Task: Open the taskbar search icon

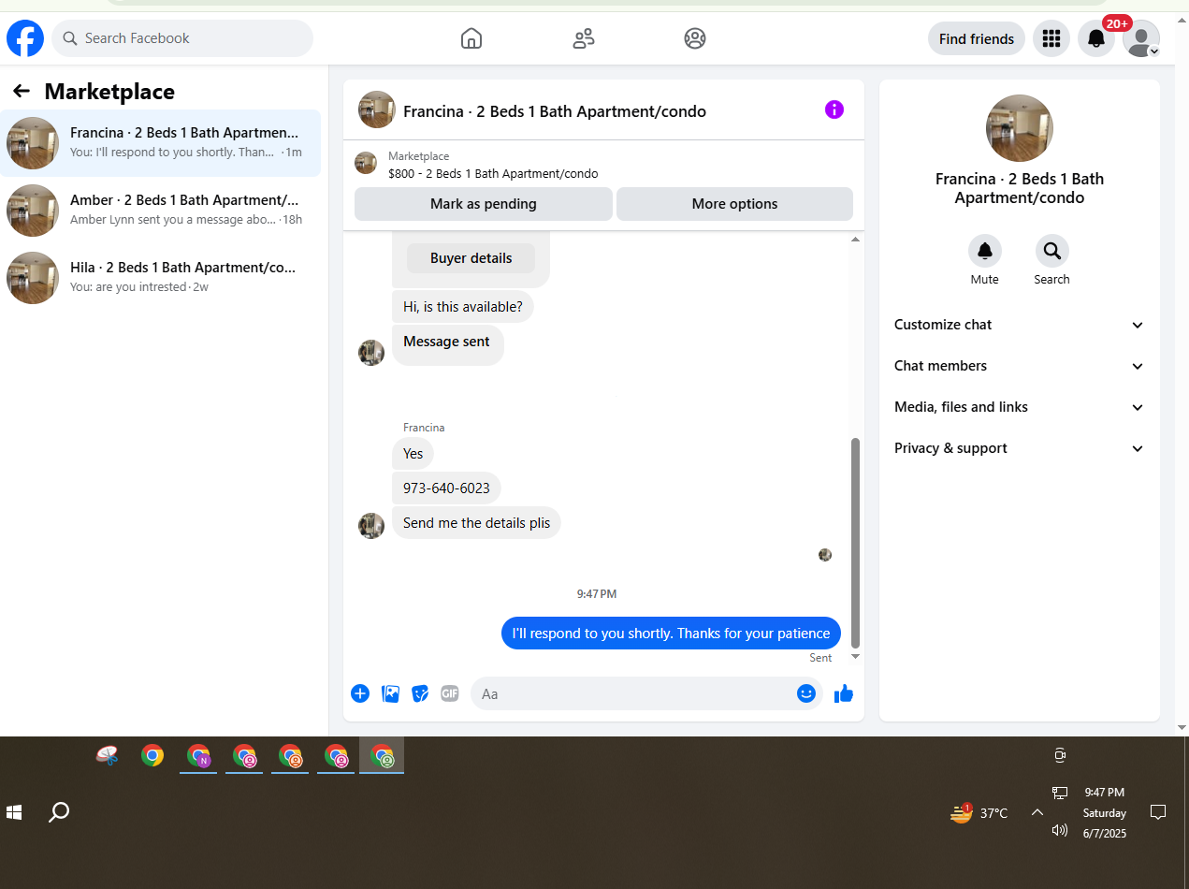Action: tap(59, 812)
